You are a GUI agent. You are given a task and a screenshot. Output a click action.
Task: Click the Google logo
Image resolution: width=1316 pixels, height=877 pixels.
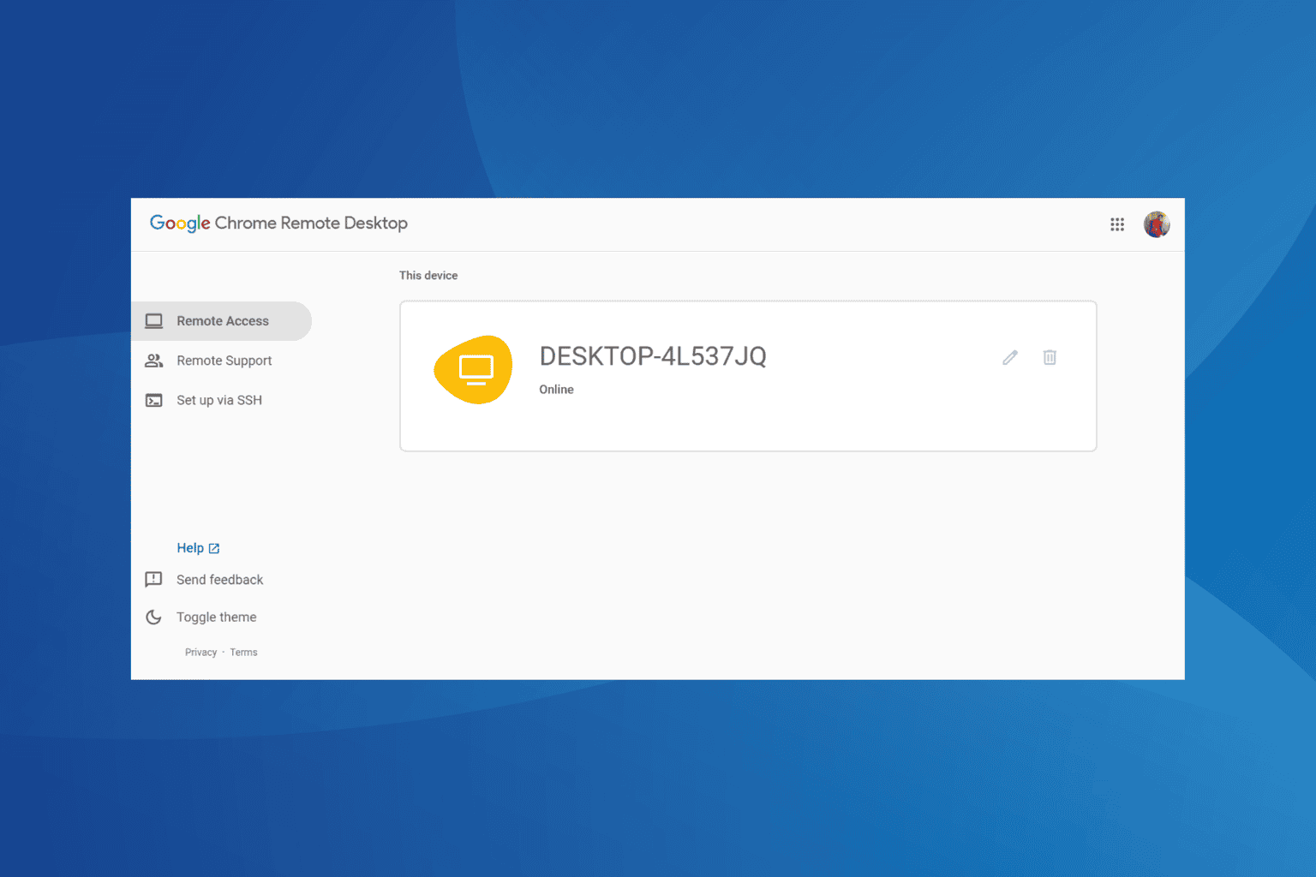180,224
